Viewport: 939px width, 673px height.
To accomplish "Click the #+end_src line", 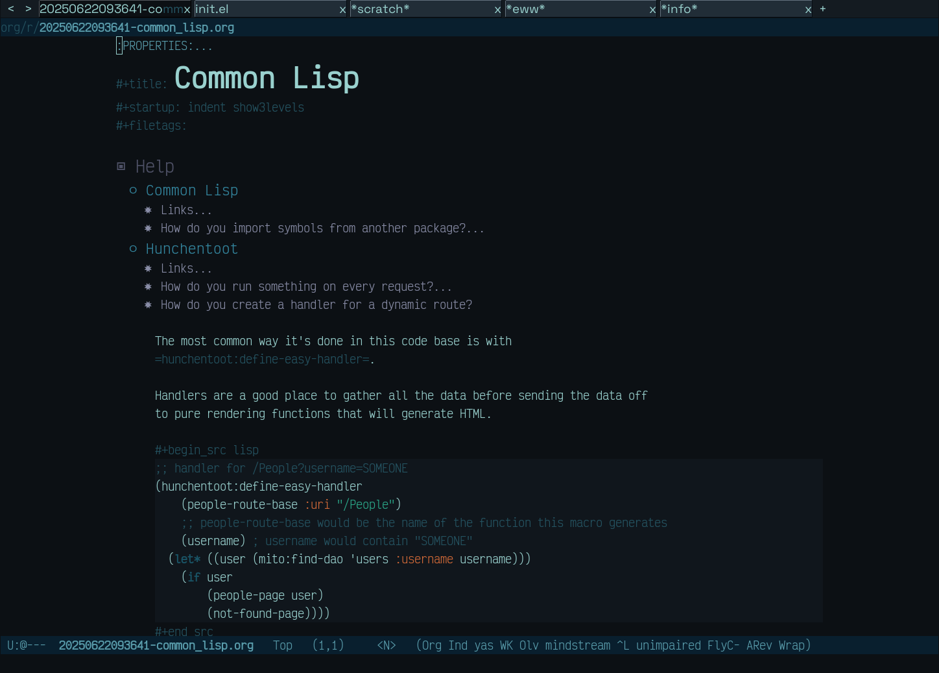I will [x=184, y=631].
